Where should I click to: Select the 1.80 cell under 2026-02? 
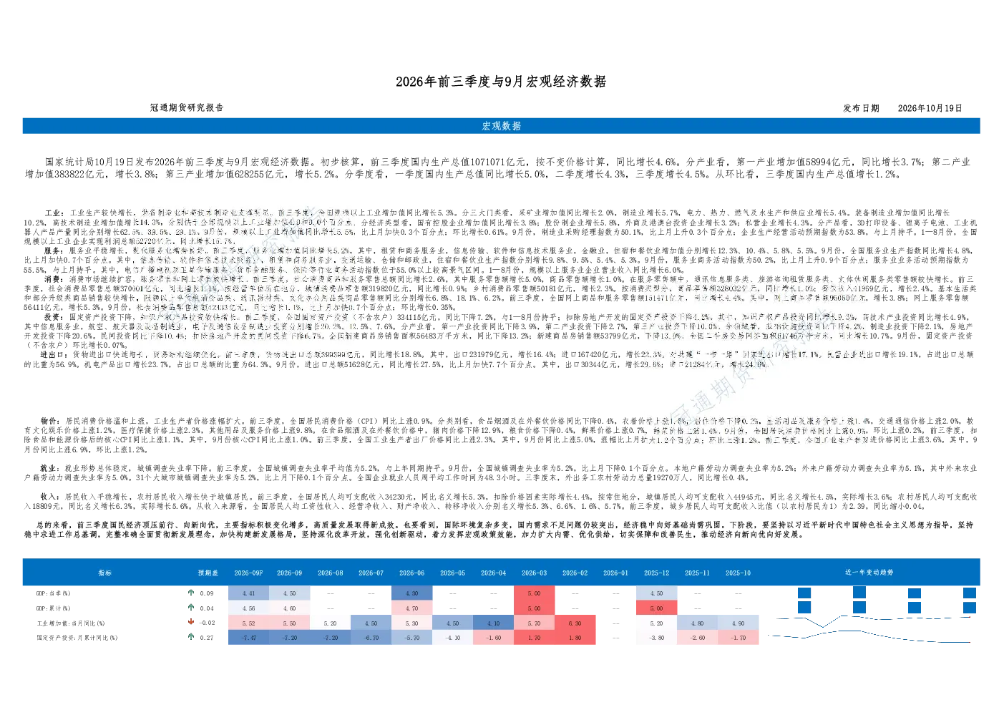click(x=575, y=638)
